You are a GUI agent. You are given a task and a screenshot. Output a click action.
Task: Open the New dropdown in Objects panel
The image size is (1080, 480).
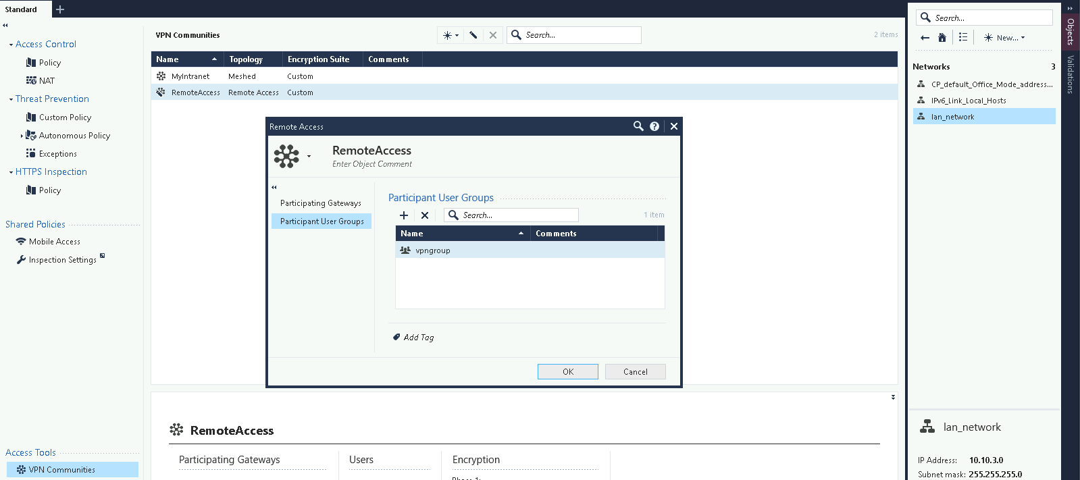click(x=1004, y=38)
